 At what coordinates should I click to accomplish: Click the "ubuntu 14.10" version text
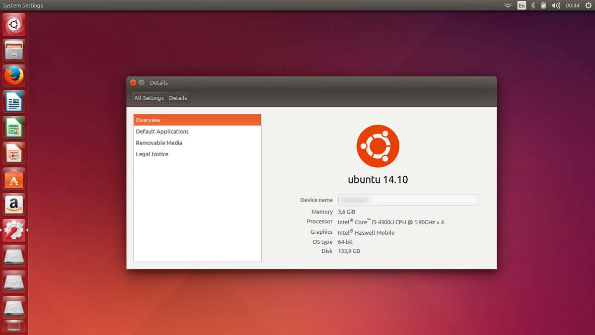coord(378,179)
